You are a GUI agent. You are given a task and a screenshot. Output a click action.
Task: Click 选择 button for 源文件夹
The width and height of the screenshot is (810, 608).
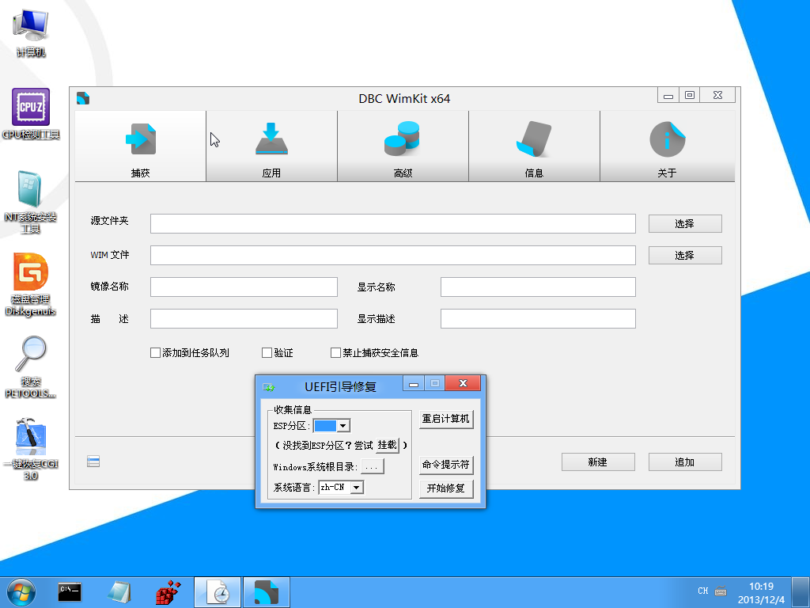point(685,224)
